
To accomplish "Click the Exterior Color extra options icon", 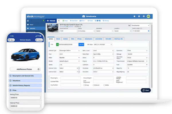I will point(79,68).
